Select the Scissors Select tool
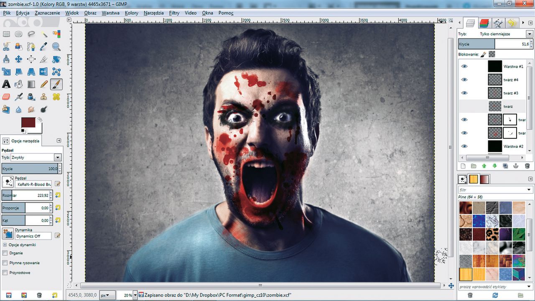Screen dimensions: 535x301 tap(6, 47)
